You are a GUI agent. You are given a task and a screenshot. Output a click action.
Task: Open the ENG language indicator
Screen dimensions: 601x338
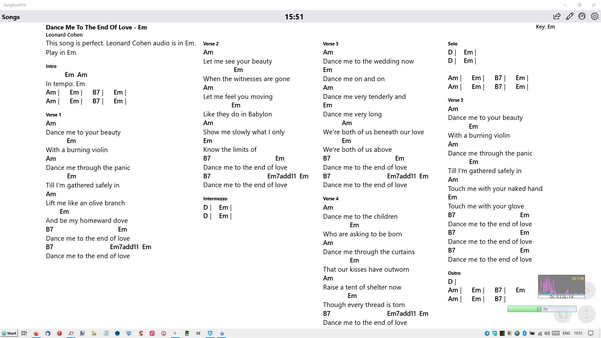(x=566, y=333)
